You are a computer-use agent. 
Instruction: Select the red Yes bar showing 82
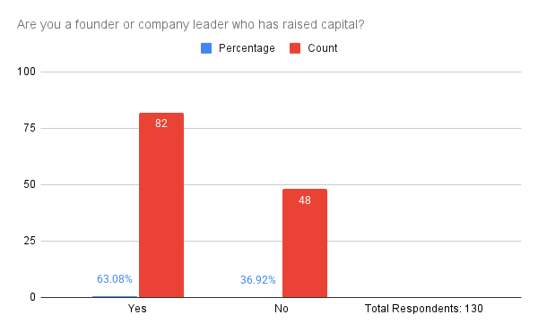pos(161,205)
